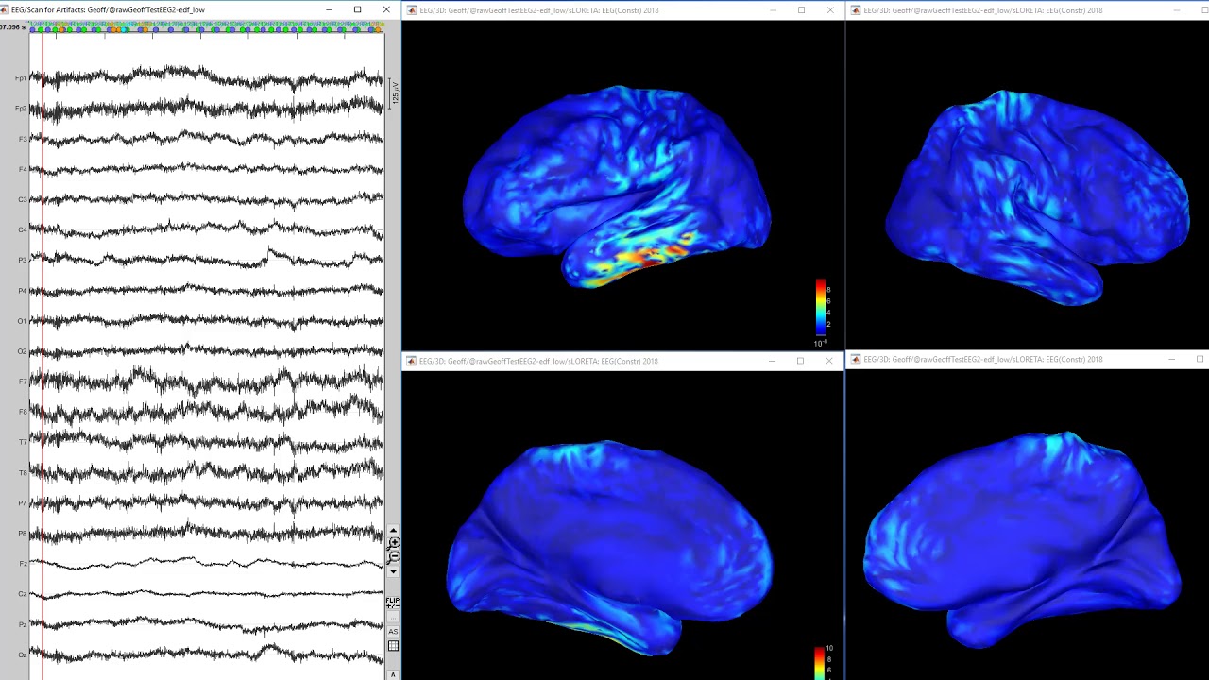Select the C4 channel label
The height and width of the screenshot is (680, 1209).
coord(23,229)
